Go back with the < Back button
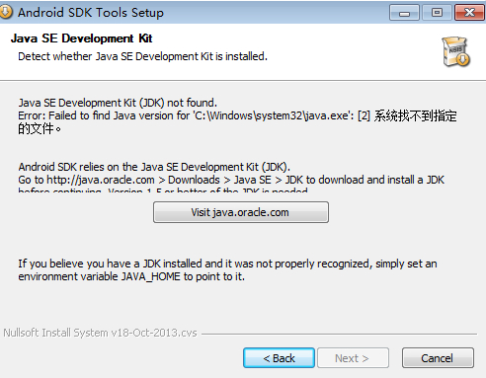The image size is (486, 378). (279, 358)
